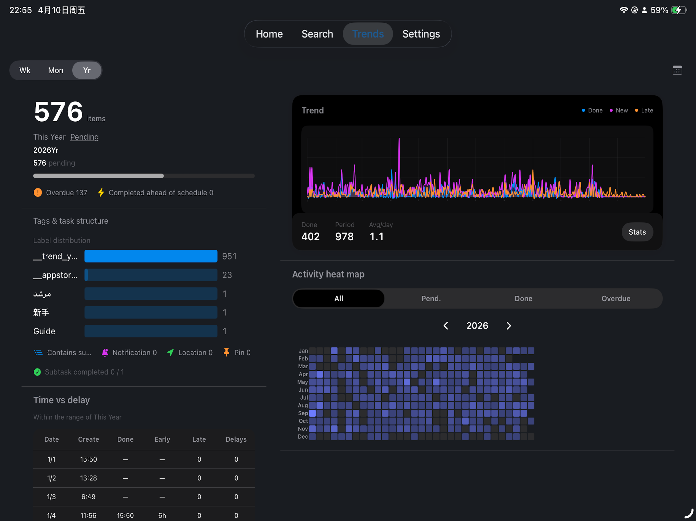Screen dimensions: 696x521
Task: Tap the label count 951
Action: 229,256
